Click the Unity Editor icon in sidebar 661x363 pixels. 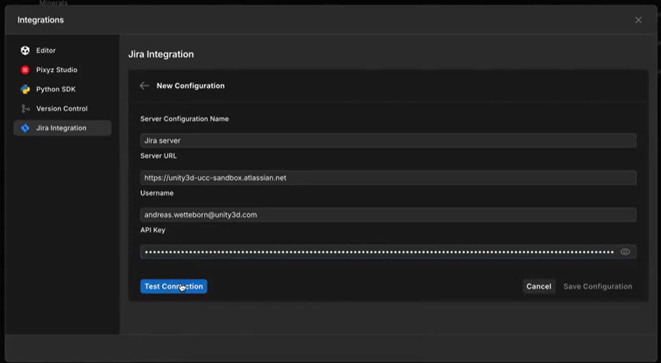[x=25, y=51]
